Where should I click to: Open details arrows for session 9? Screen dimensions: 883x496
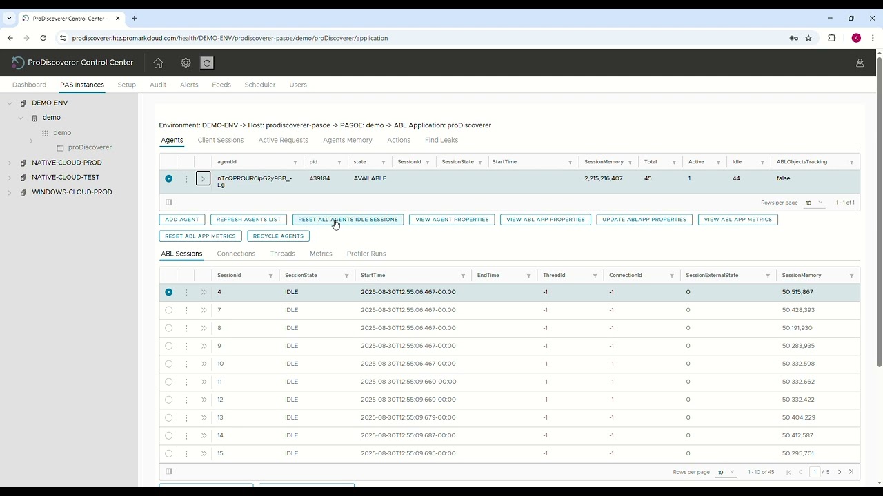[x=204, y=346]
